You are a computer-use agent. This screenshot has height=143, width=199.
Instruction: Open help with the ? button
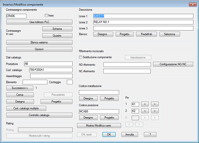(150, 134)
